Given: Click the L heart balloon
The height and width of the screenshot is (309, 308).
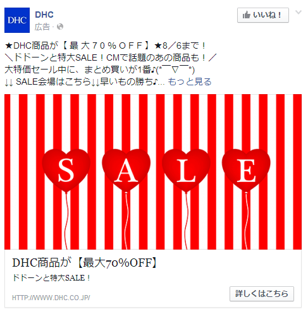Looking at the screenshot, I should tap(186, 170).
